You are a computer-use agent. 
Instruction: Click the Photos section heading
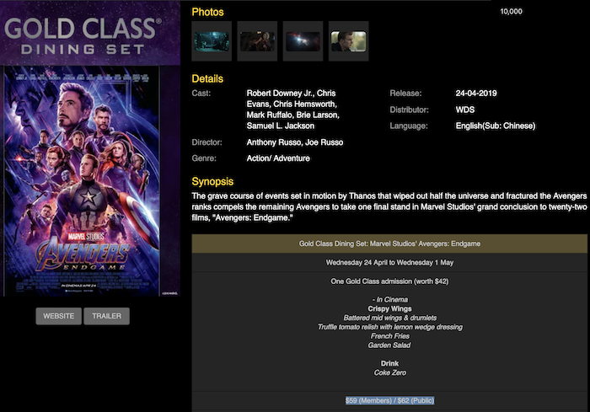tap(208, 12)
